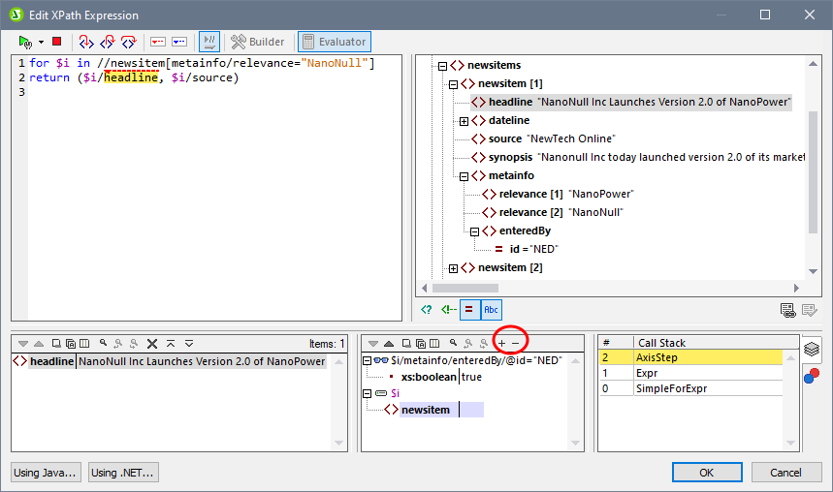Click the OK button
Viewport: 833px width, 492px height.
pyautogui.click(x=706, y=473)
